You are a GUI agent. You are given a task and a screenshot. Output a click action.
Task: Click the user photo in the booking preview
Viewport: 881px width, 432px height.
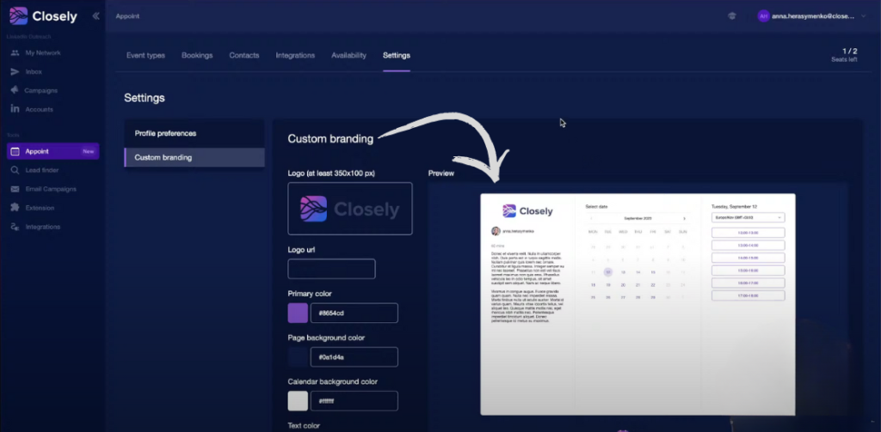[x=496, y=231]
